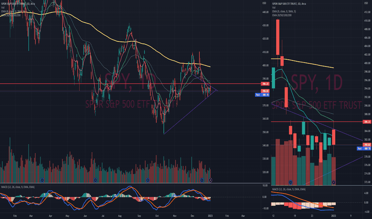This screenshot has width=372, height=219.
Task: Click the 372.00 label on right price axis
Action: pyautogui.click(x=367, y=182)
